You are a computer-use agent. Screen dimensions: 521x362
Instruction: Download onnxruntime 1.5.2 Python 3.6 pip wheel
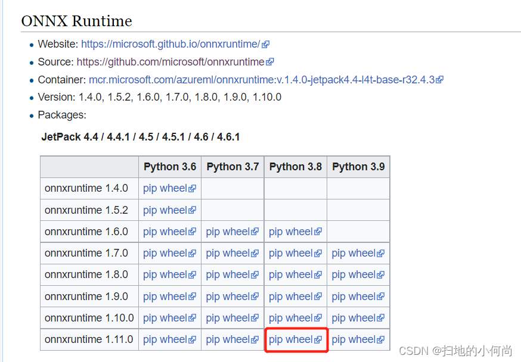click(x=169, y=210)
